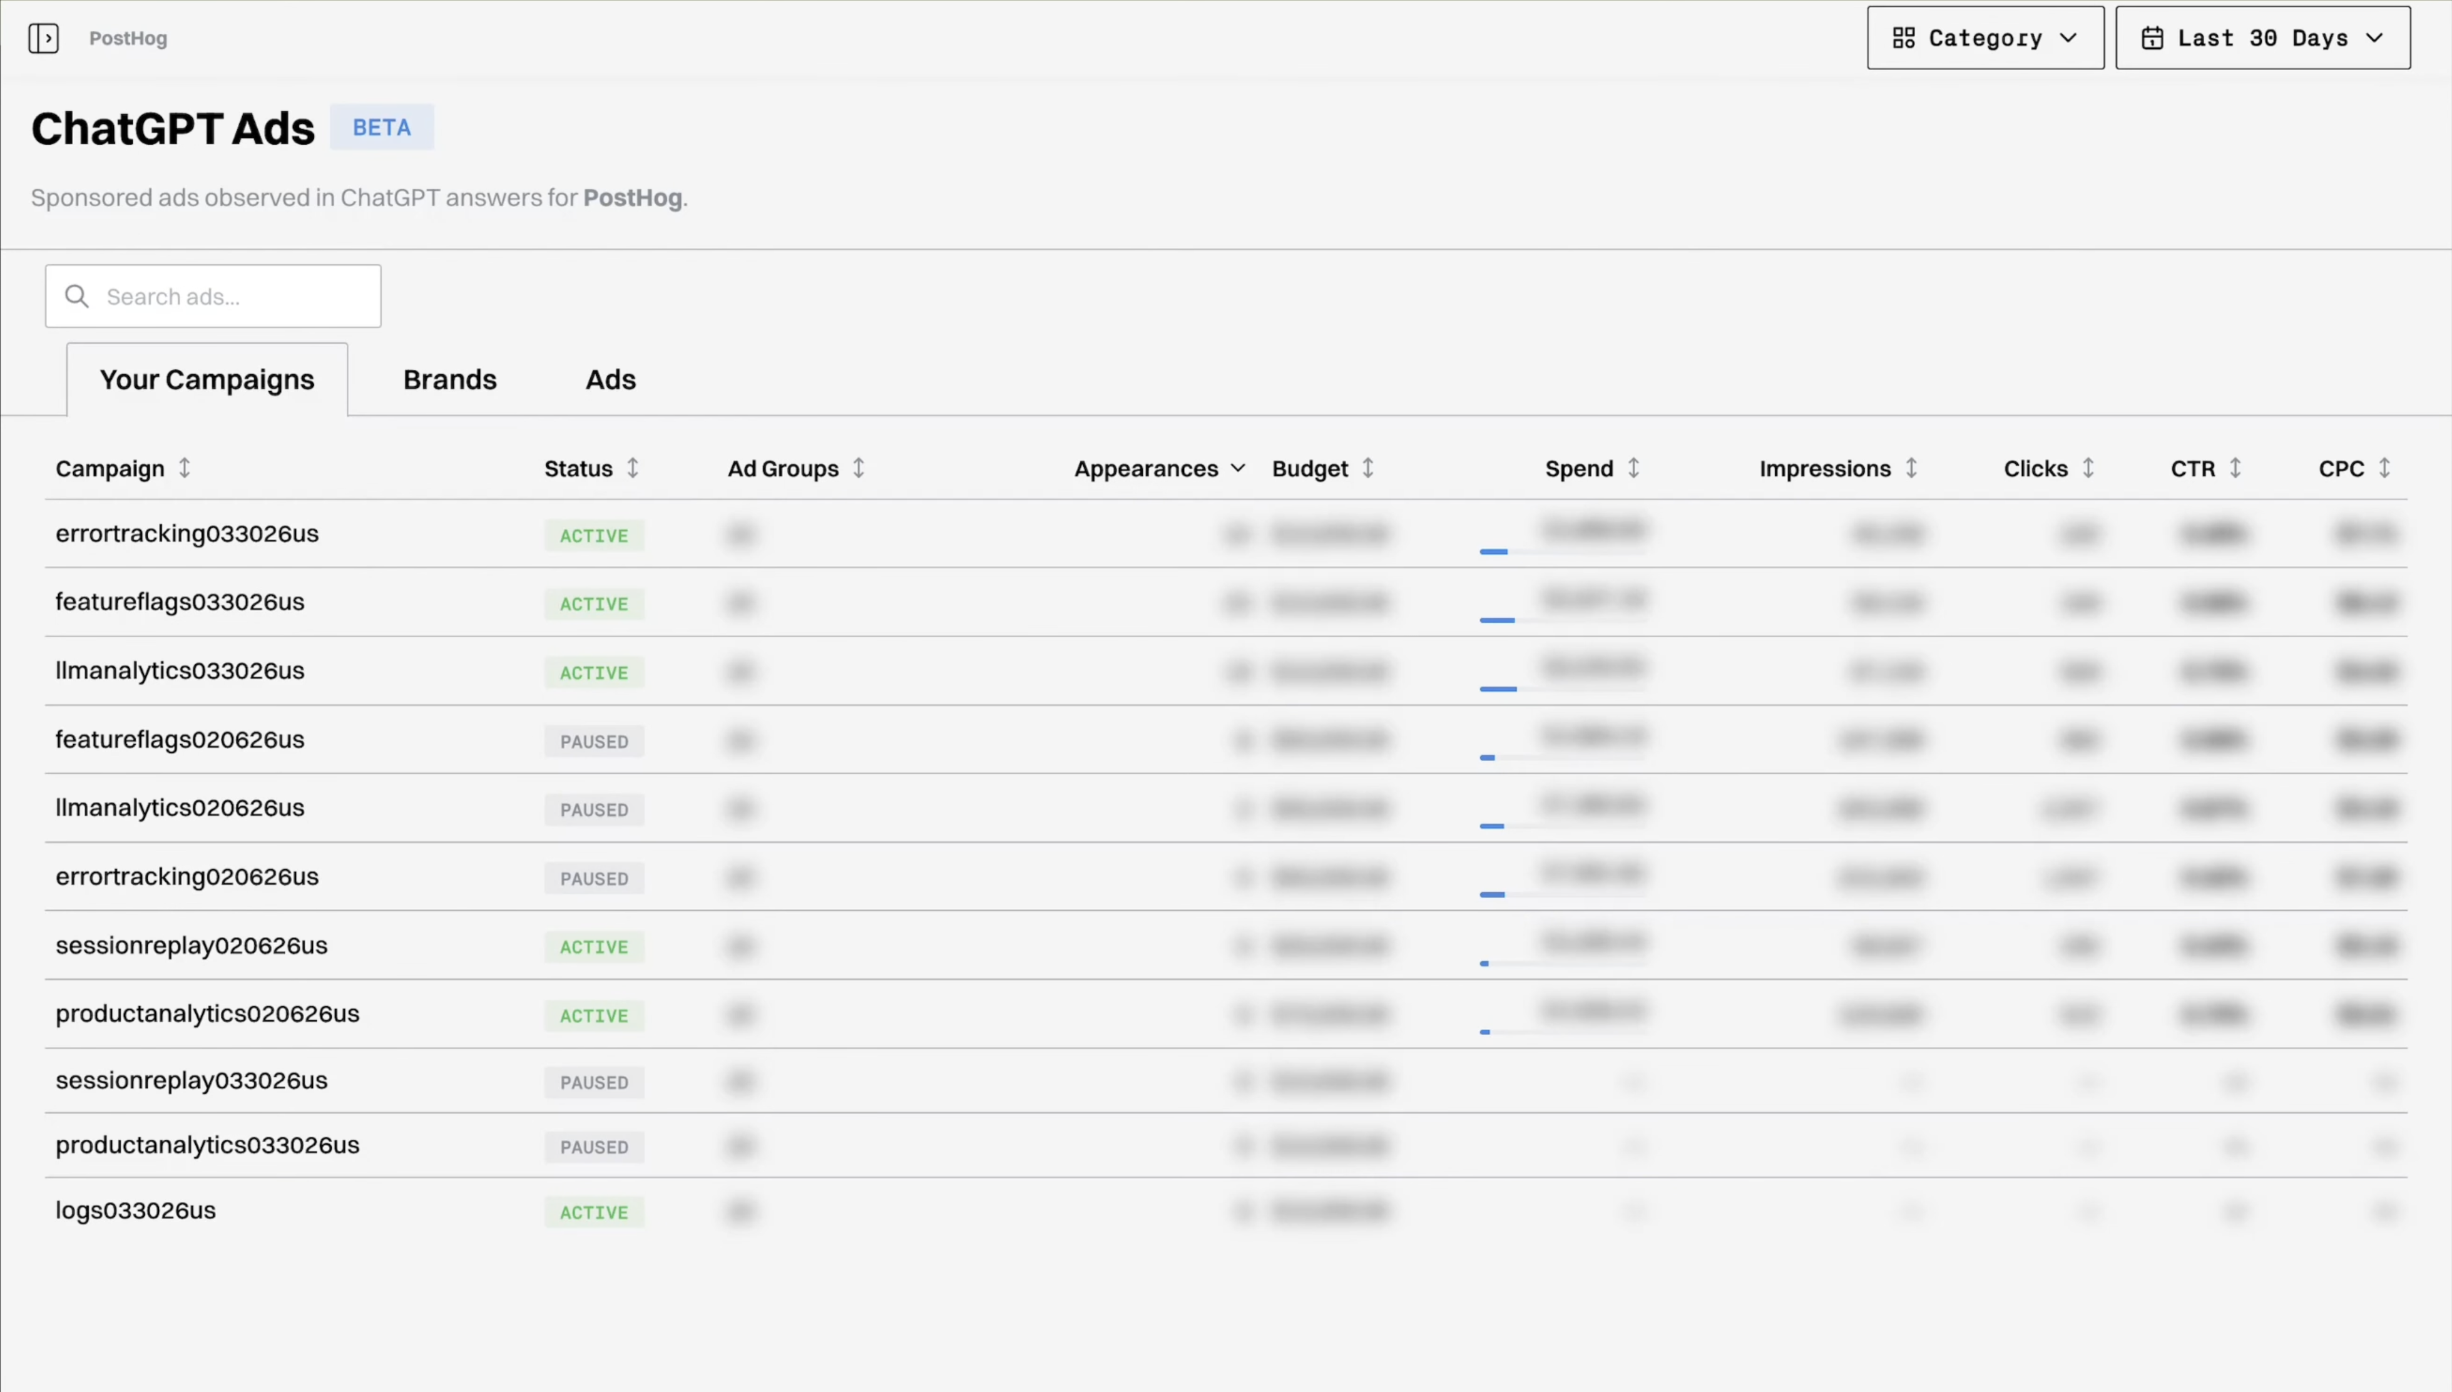Sort by Status column arrows
The height and width of the screenshot is (1392, 2452).
click(x=633, y=468)
